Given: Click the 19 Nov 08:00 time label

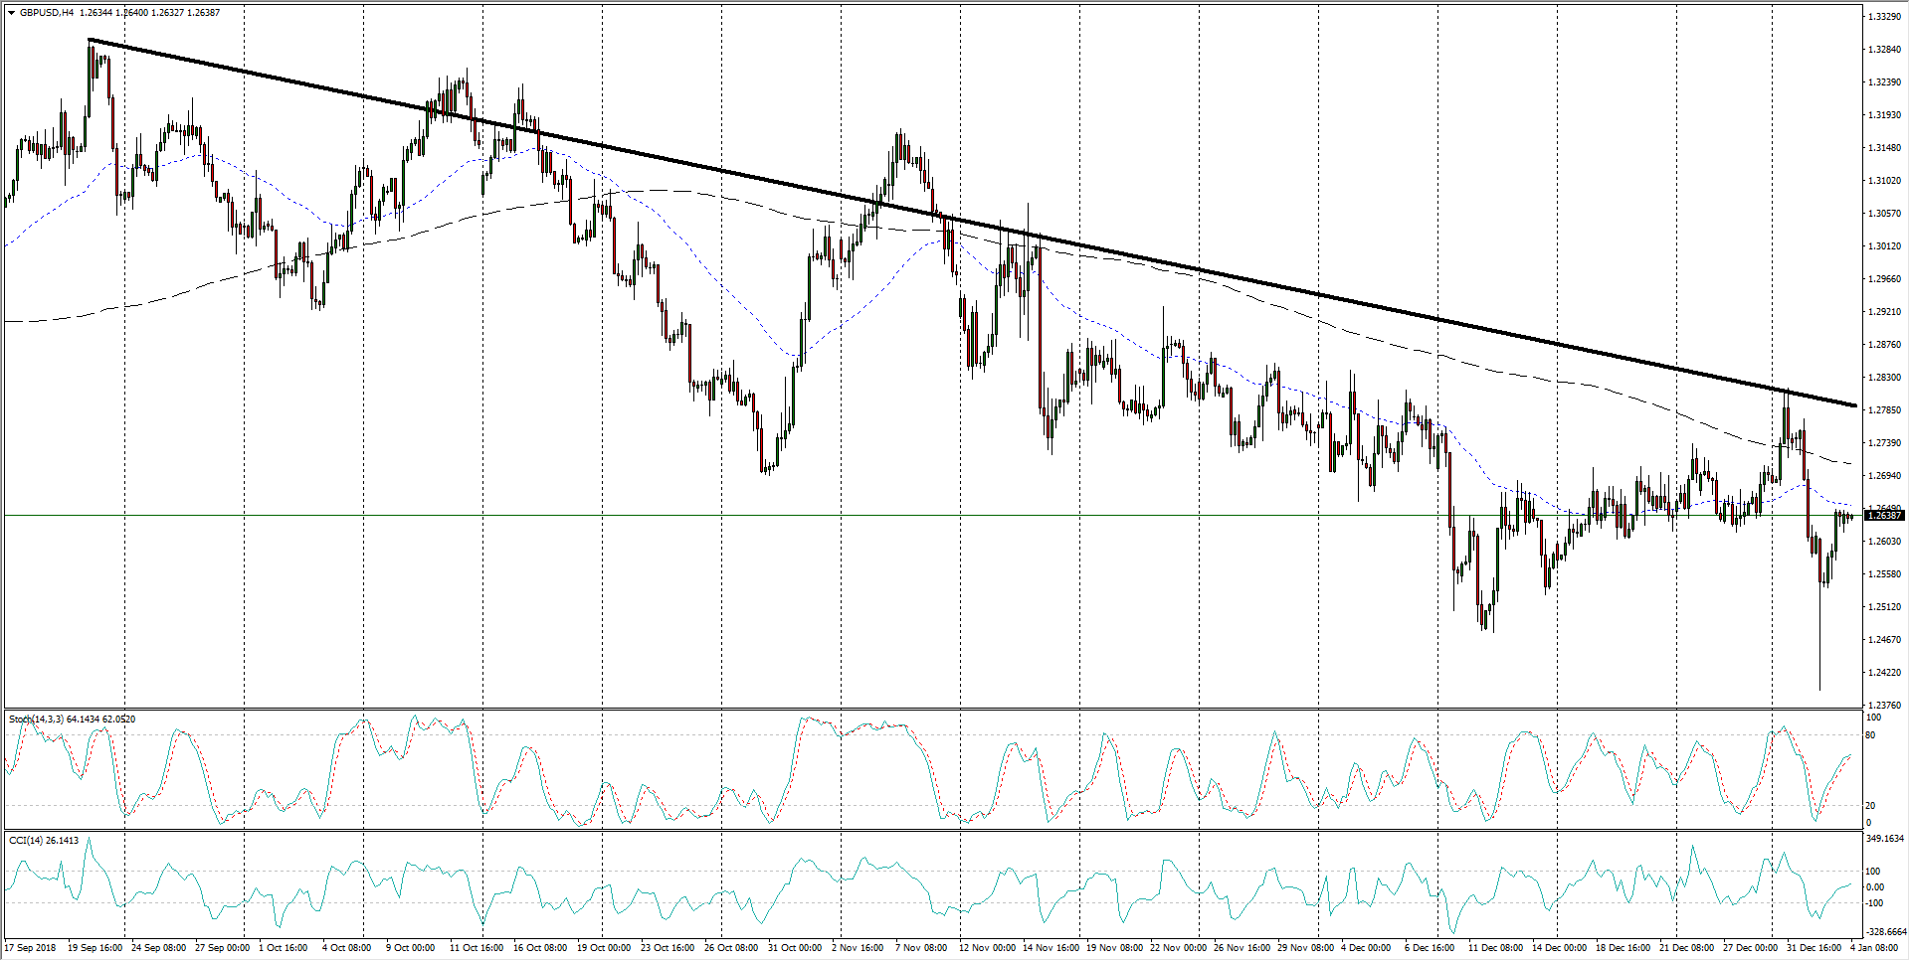Looking at the screenshot, I should pos(1115,948).
